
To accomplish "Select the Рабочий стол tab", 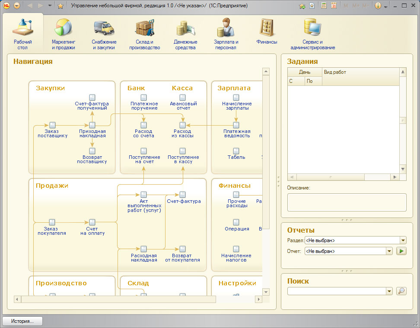I will [x=23, y=34].
